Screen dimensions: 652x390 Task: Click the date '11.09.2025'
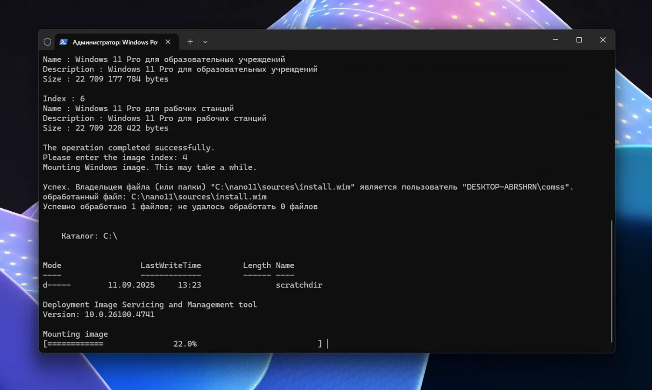131,285
